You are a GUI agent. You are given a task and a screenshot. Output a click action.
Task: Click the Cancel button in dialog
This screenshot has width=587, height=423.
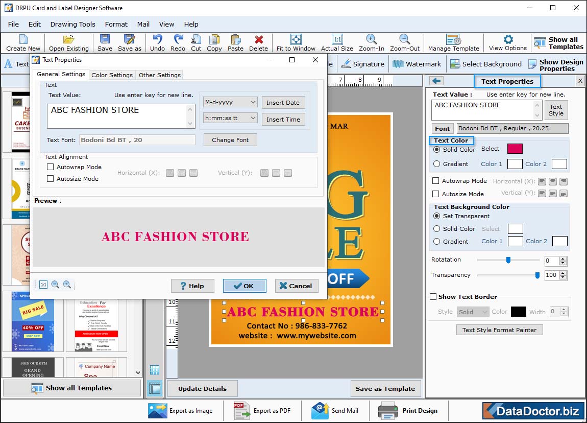pyautogui.click(x=296, y=286)
